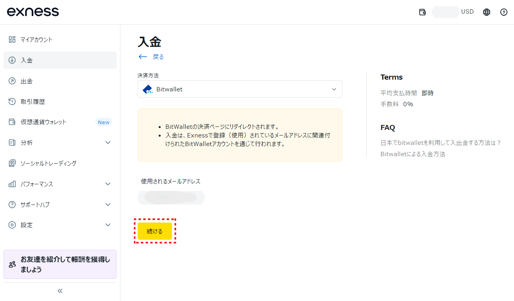Click the 戻る back link
This screenshot has height=301, width=514.
(158, 57)
